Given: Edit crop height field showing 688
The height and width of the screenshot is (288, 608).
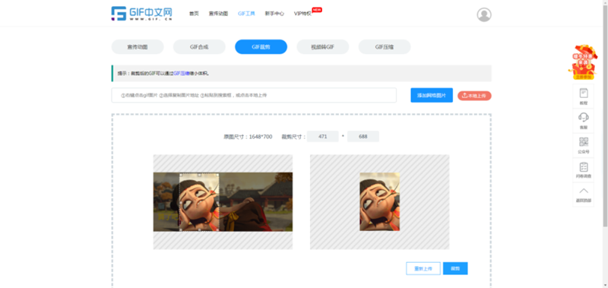Looking at the screenshot, I should (x=363, y=137).
